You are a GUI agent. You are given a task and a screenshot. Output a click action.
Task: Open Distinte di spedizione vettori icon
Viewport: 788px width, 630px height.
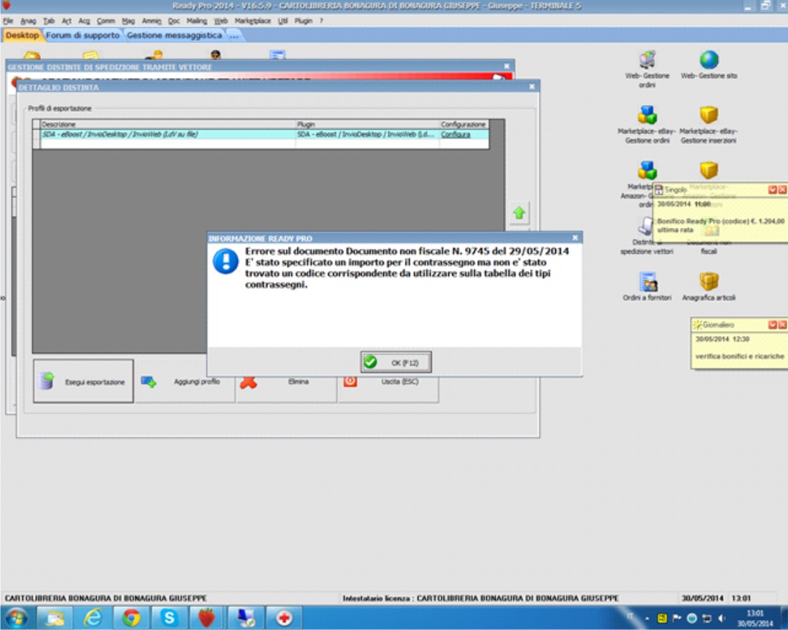click(645, 237)
